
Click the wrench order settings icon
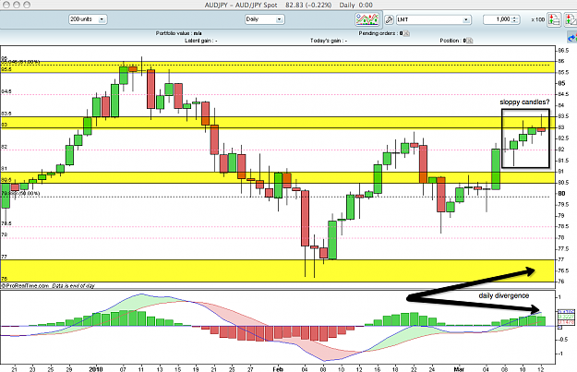point(389,19)
